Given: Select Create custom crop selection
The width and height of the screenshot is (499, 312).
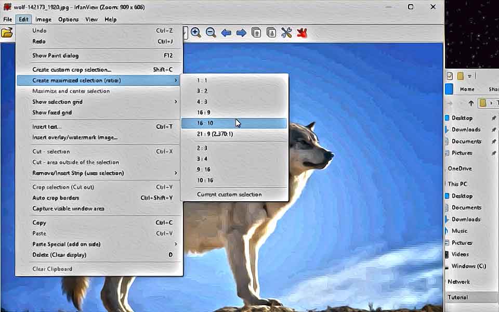Looking at the screenshot, I should 99,70.
